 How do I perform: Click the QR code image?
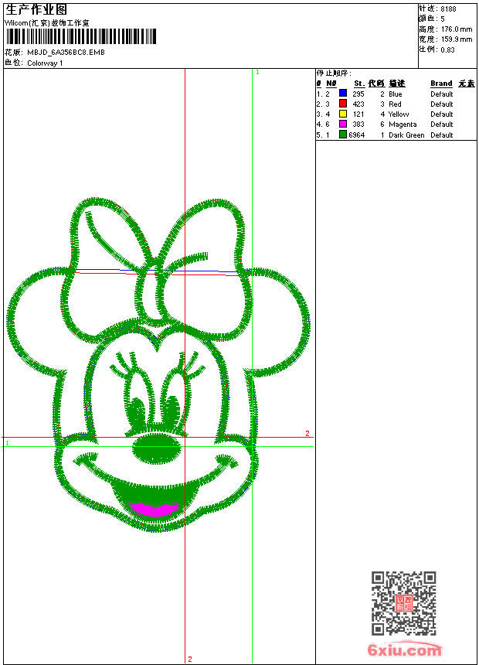(403, 602)
